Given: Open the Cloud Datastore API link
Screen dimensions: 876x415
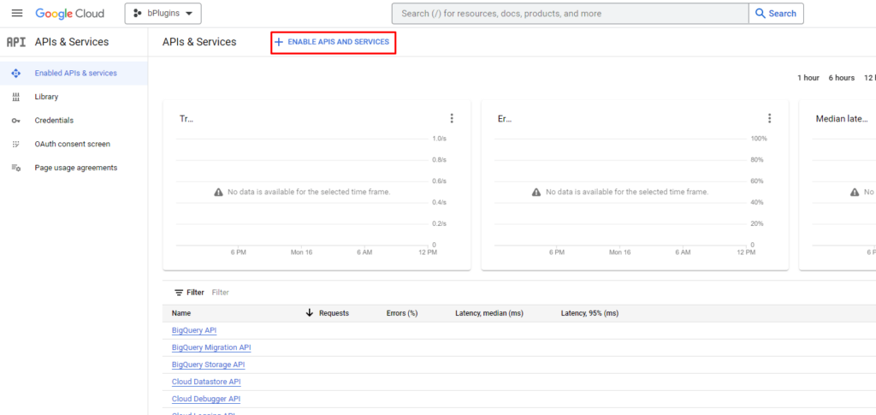Looking at the screenshot, I should point(206,382).
